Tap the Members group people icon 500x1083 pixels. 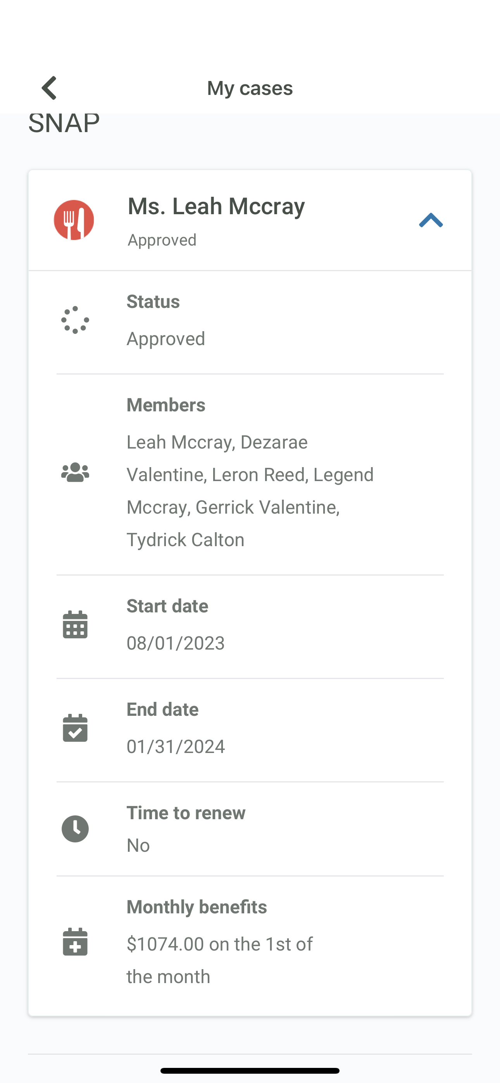(75, 472)
